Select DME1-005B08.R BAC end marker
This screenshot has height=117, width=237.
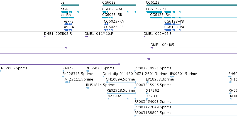pos(45,36)
